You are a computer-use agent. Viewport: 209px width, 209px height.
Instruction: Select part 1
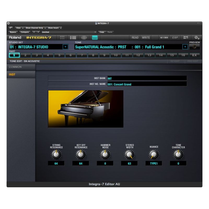(14, 55)
